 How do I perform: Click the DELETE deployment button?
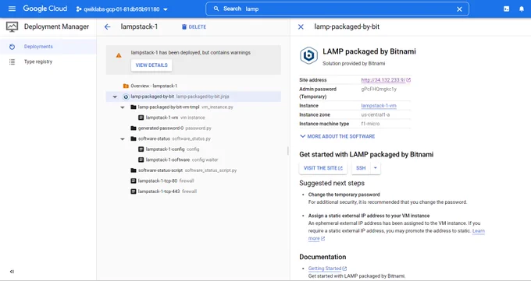[194, 26]
